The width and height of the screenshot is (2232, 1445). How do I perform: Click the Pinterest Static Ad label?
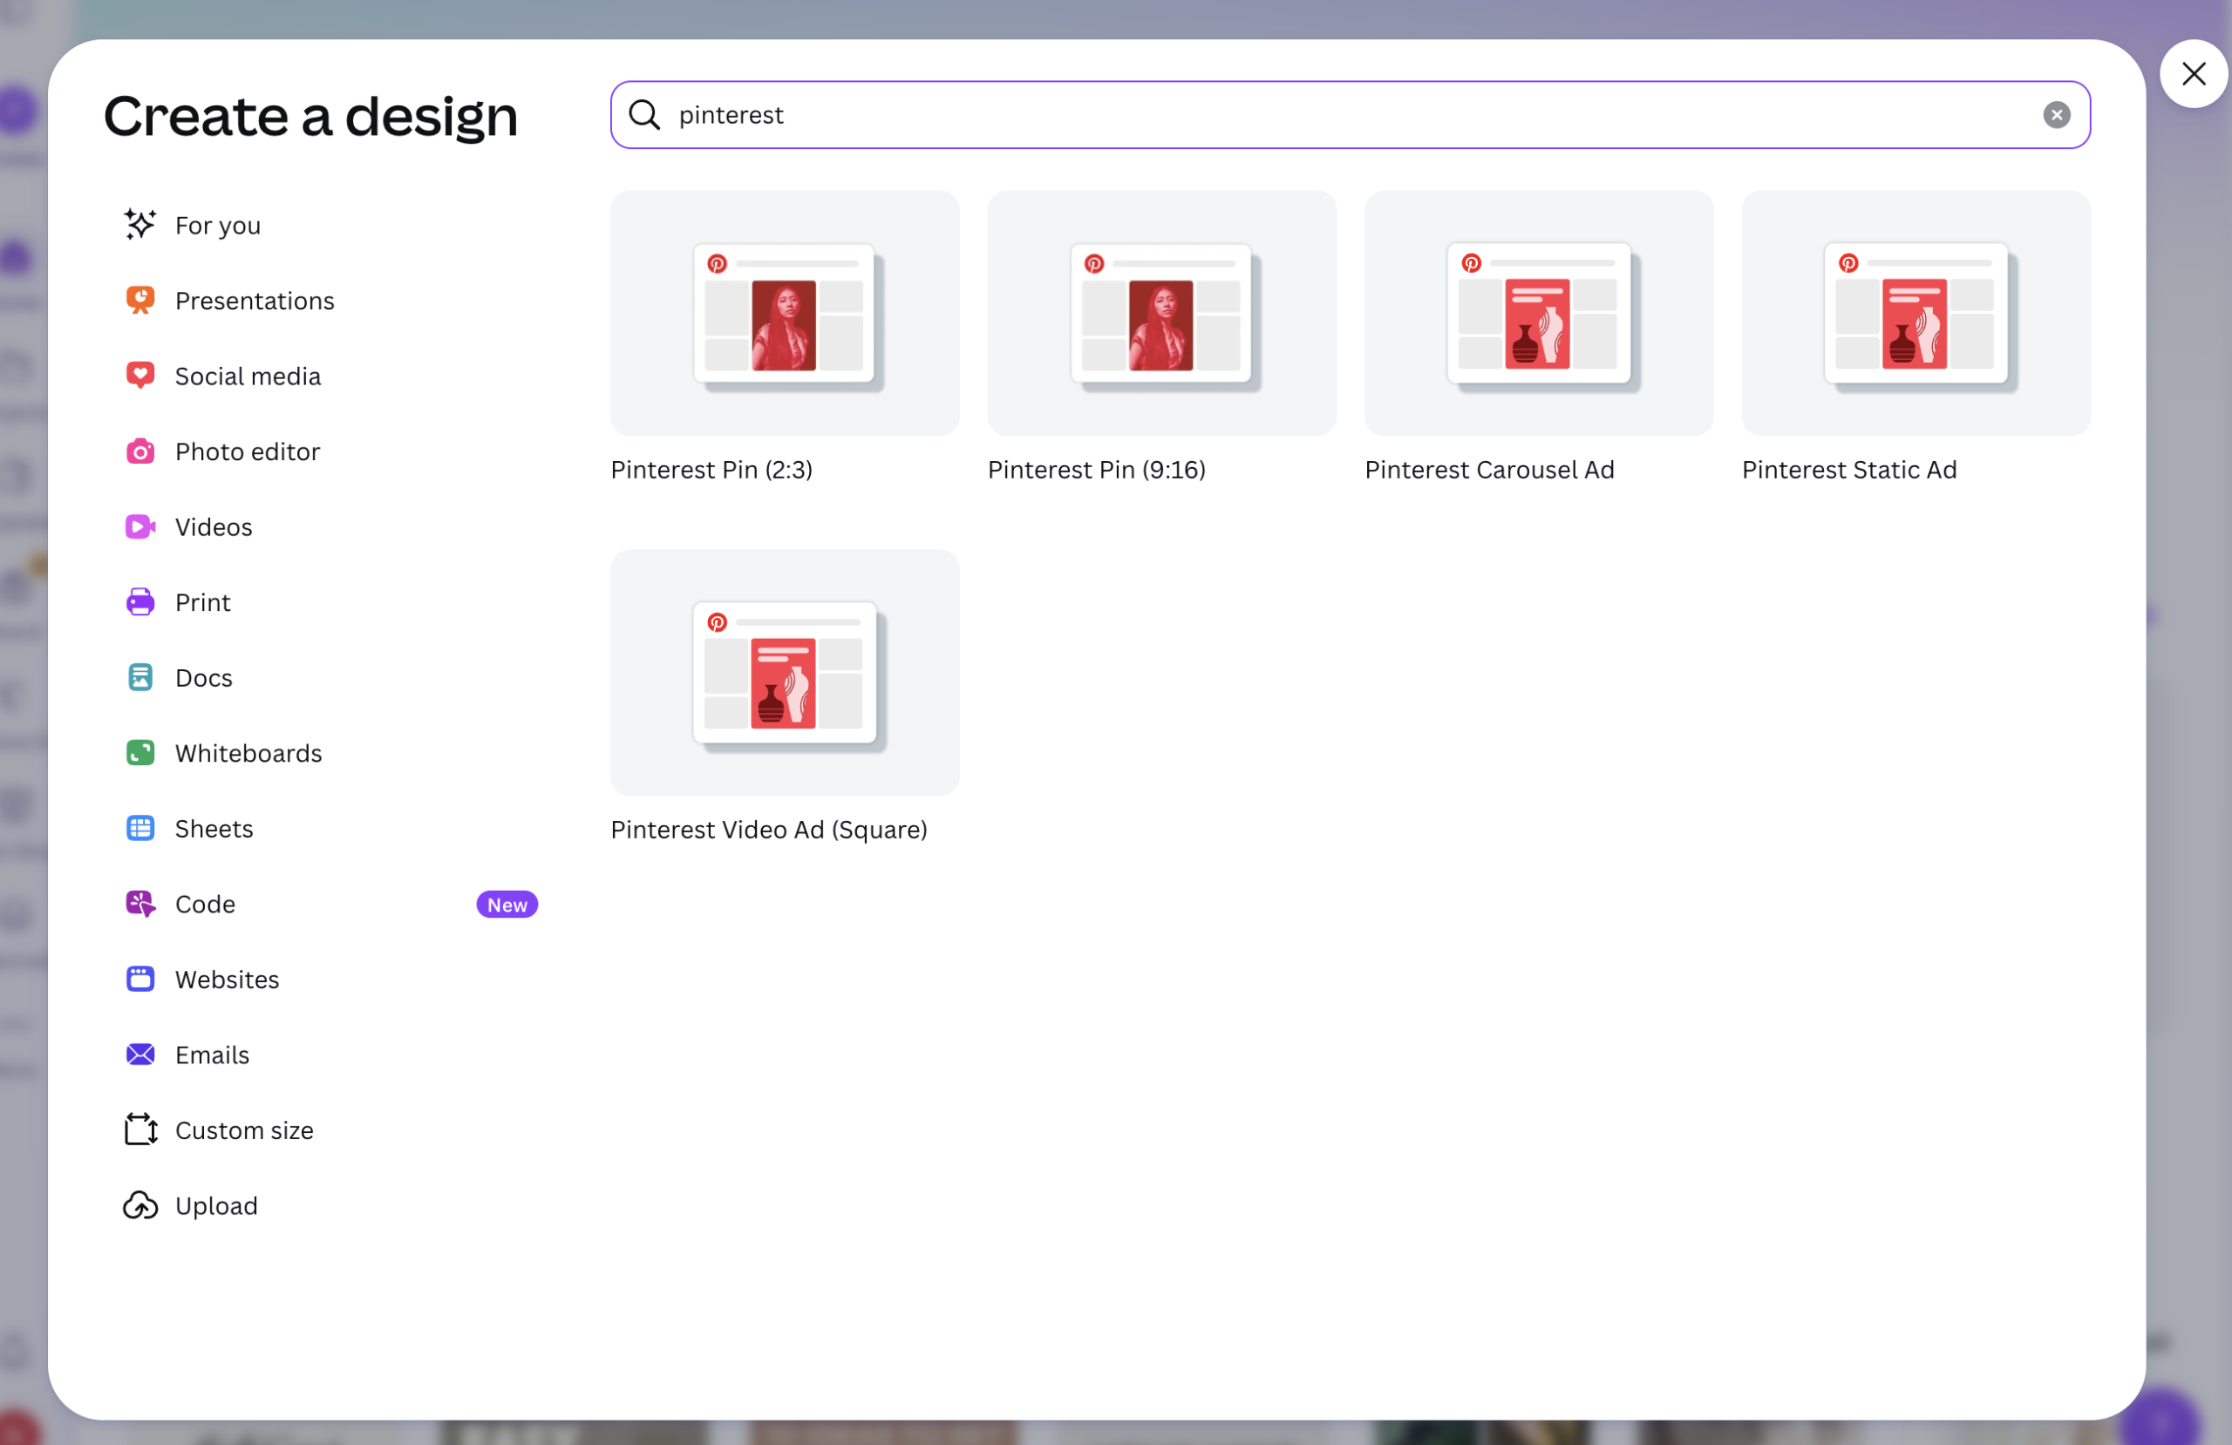[1848, 469]
